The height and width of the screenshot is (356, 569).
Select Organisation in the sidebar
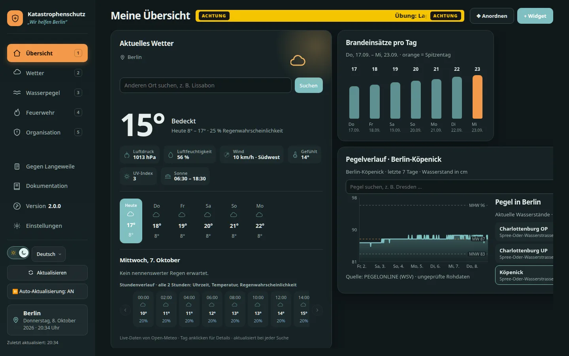pos(47,132)
